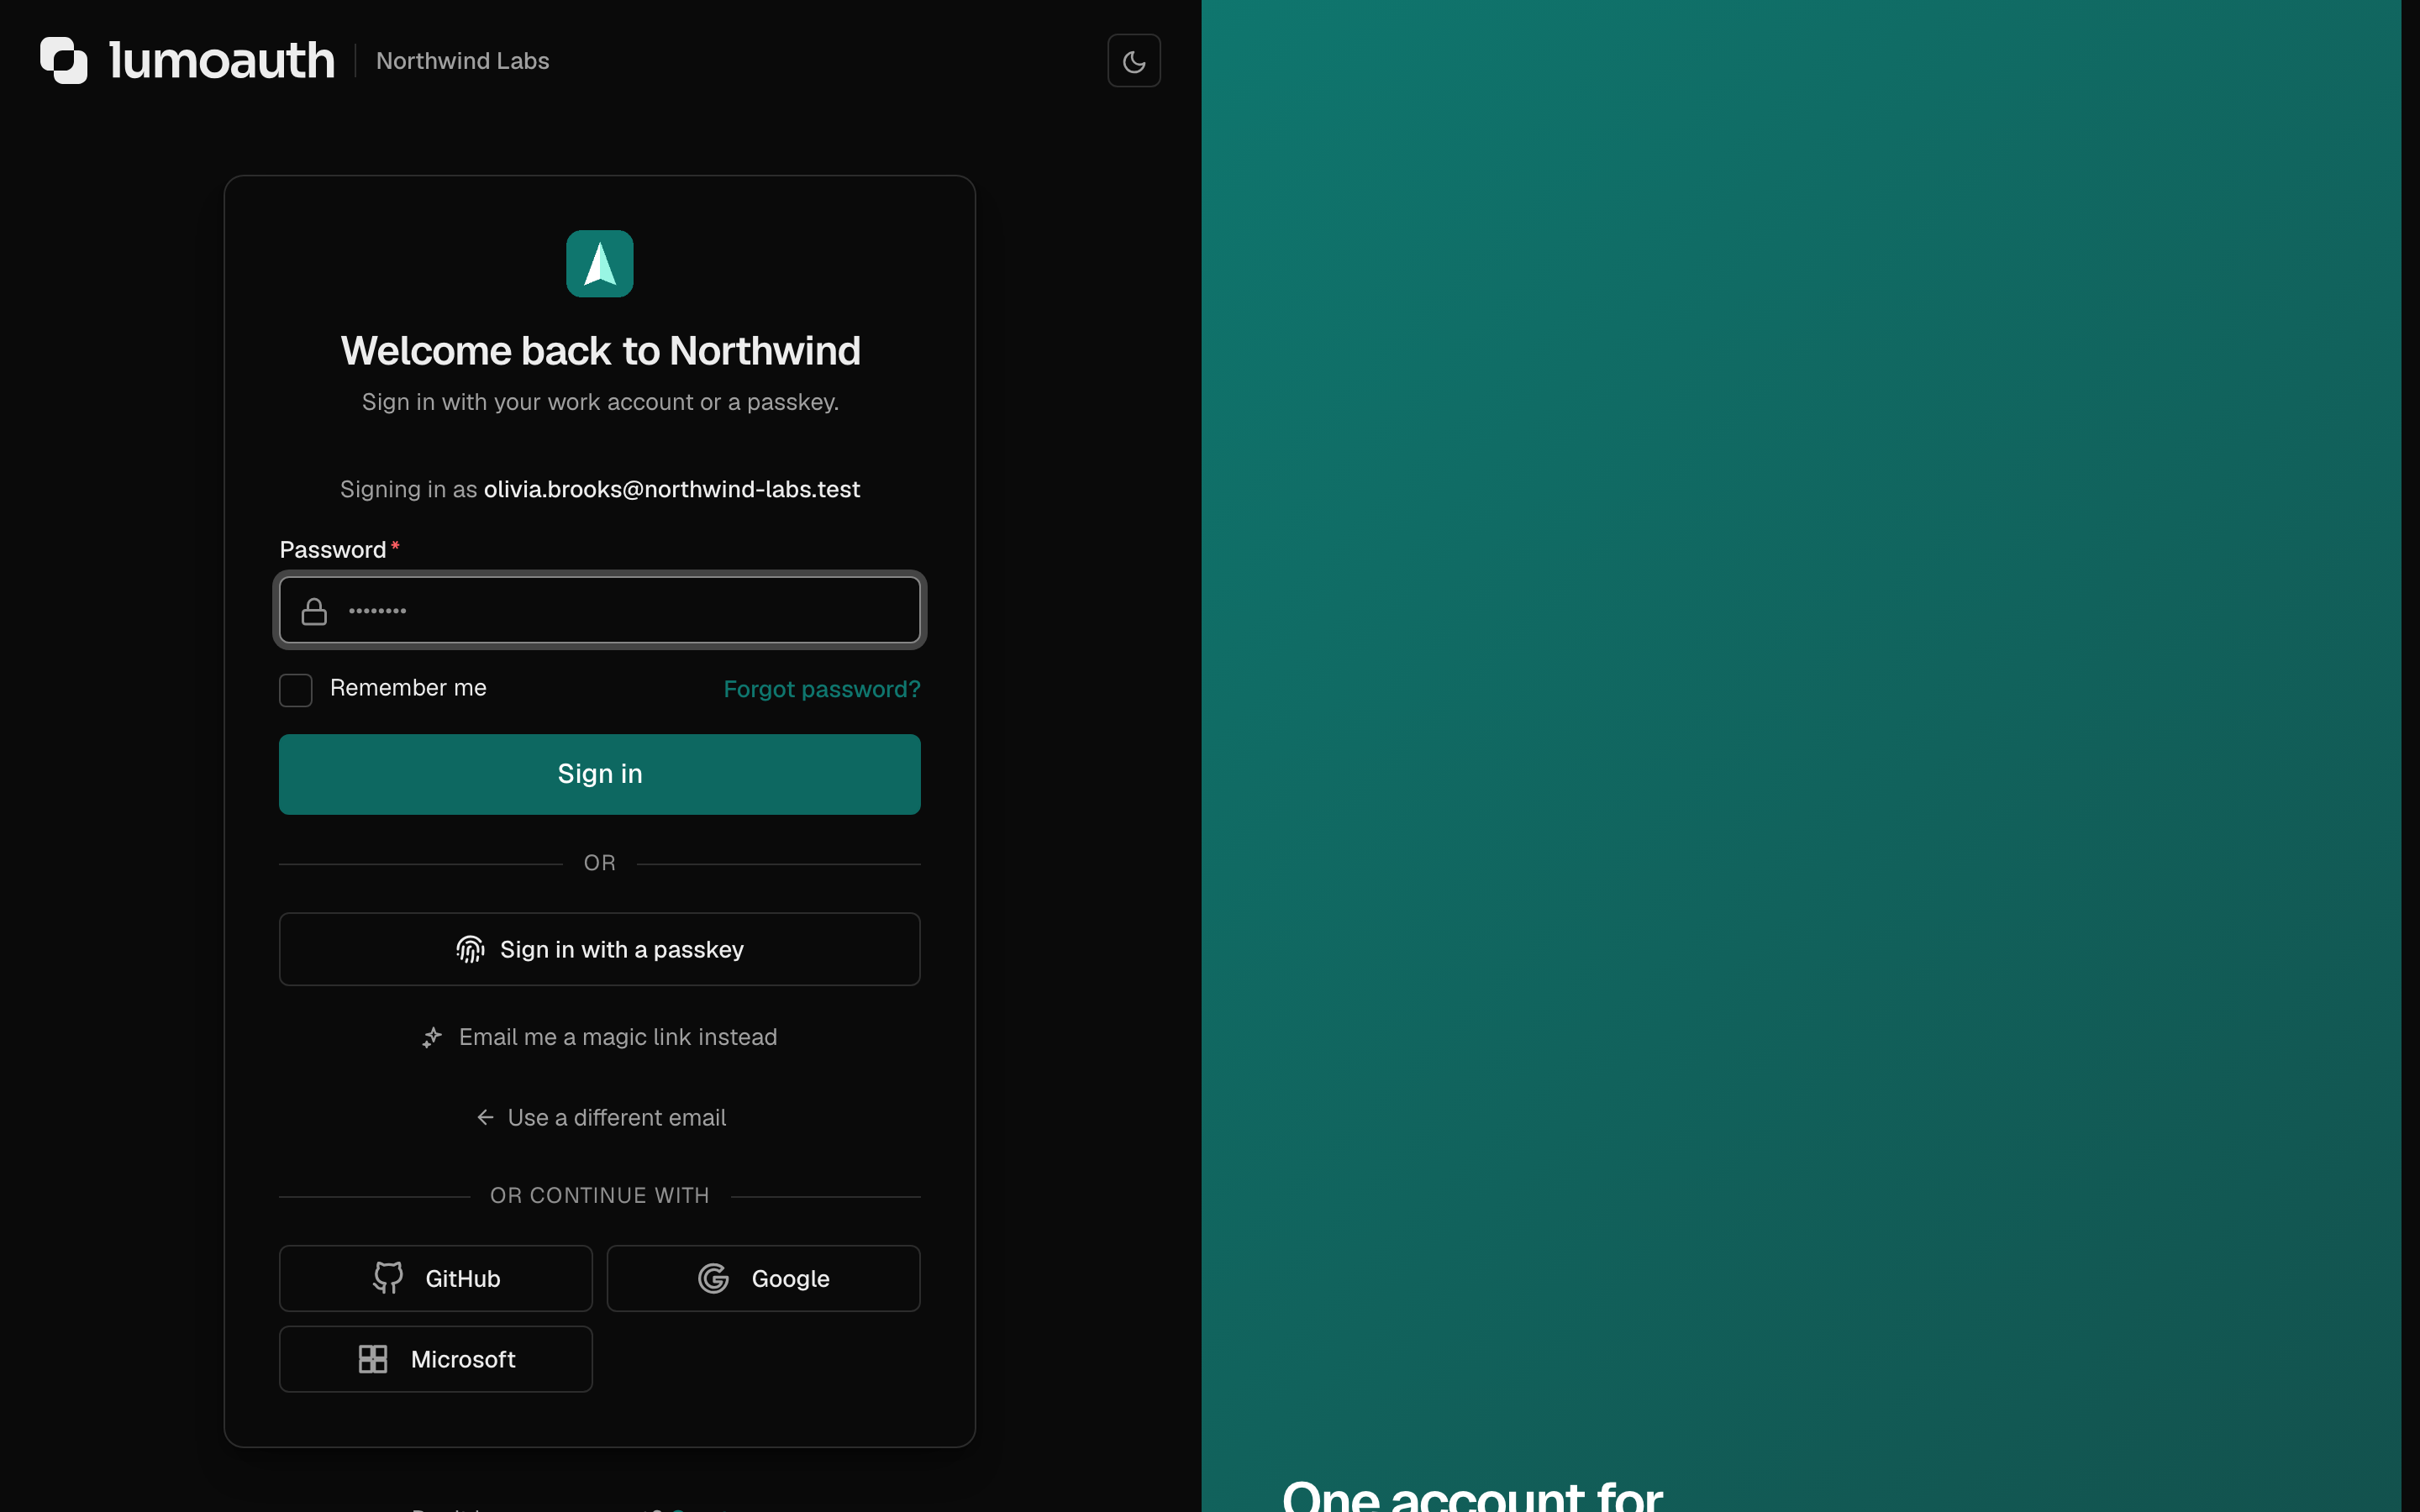Continue with the GitHub button
This screenshot has width=2420, height=1512.
[436, 1278]
